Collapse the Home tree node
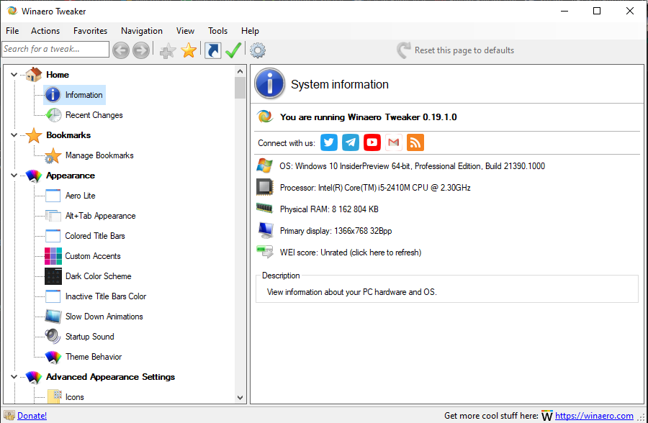Viewport: 648px width, 423px height. pos(14,75)
